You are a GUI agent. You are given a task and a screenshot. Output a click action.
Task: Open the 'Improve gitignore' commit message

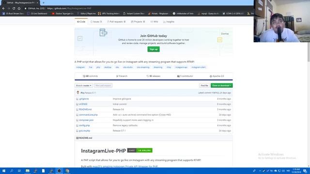122,99
